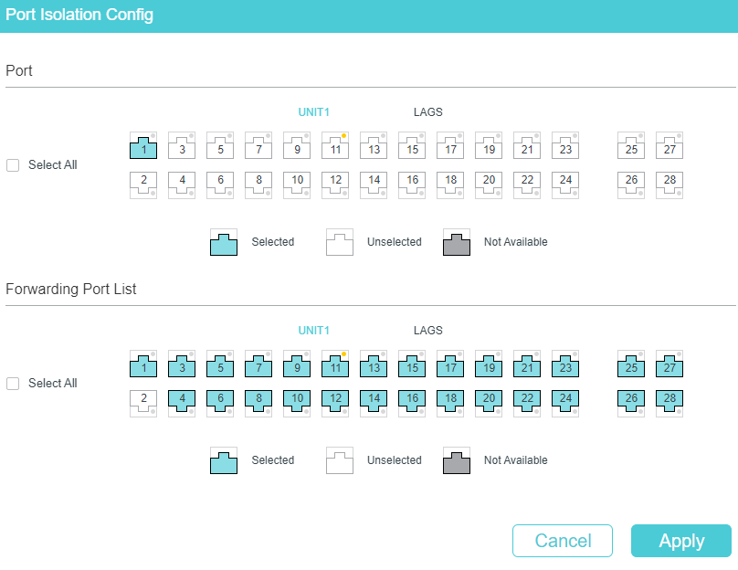Open UNIT1 tab in Port section
The width and height of the screenshot is (738, 570).
click(313, 112)
